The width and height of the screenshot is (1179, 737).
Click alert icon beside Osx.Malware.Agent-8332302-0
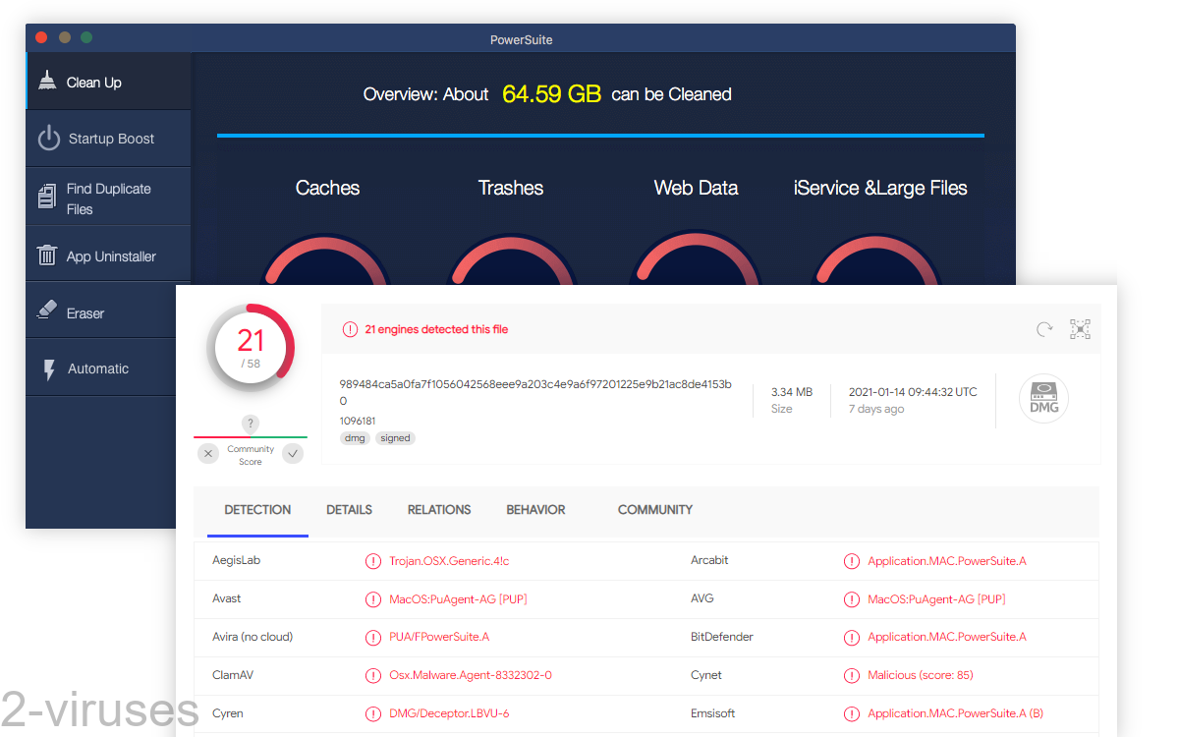(373, 675)
